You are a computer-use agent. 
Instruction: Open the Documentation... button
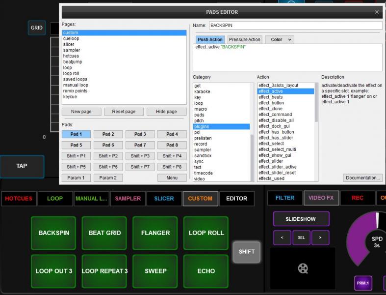click(362, 178)
